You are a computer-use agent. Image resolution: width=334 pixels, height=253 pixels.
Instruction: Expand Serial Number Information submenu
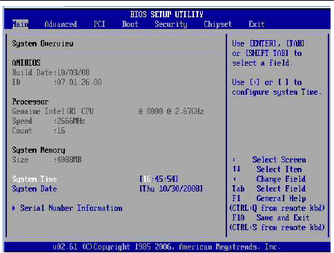[14, 208]
